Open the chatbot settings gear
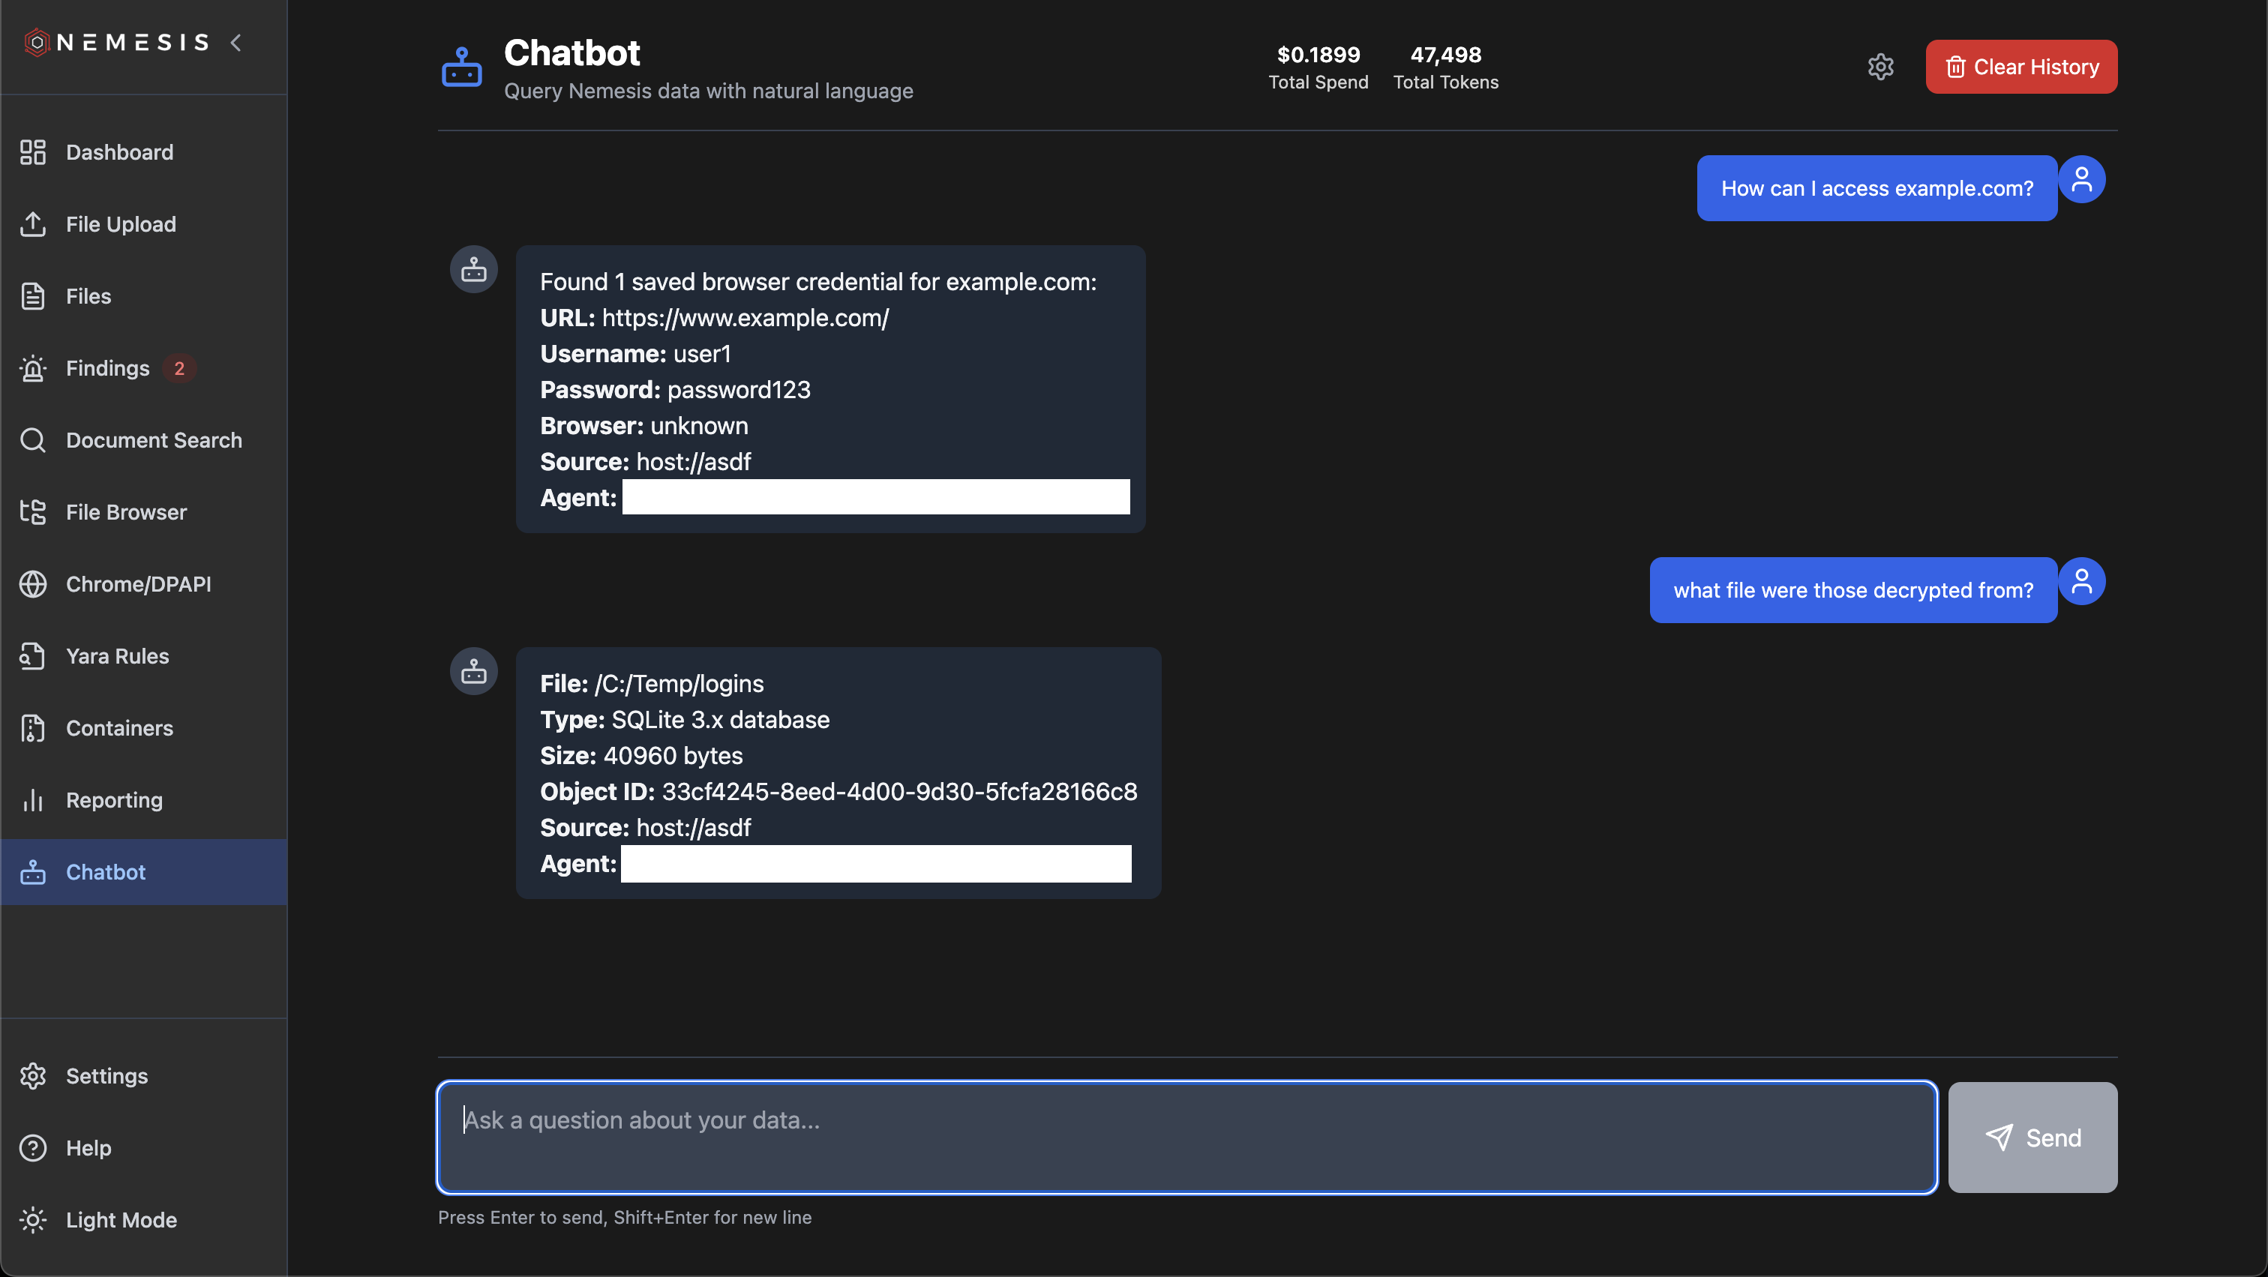 click(x=1882, y=66)
